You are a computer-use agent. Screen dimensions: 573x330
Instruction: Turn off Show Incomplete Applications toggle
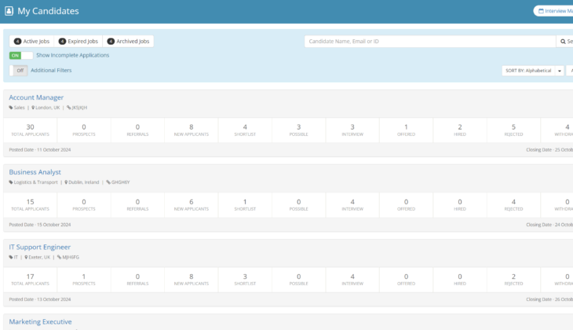click(21, 55)
